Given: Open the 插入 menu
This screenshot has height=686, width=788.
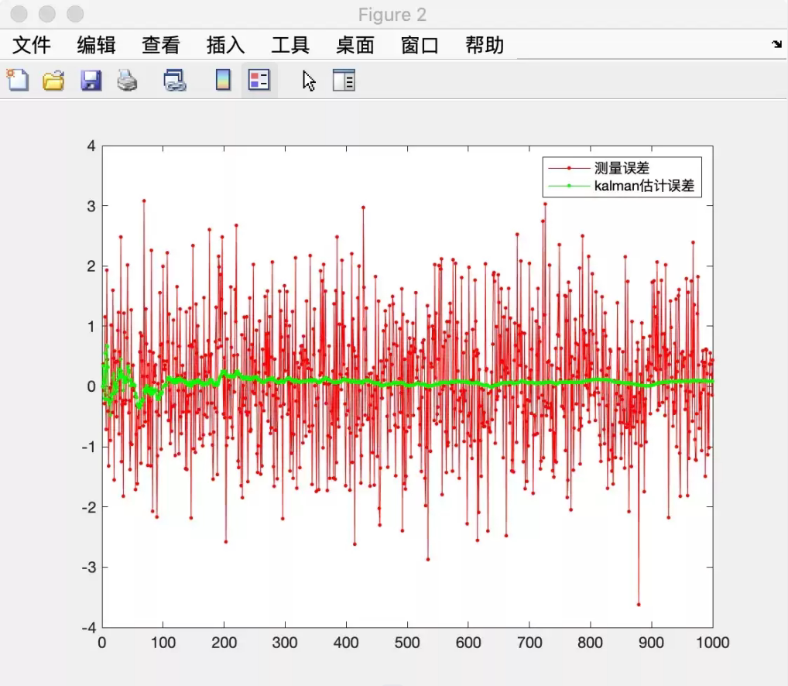Looking at the screenshot, I should [x=225, y=46].
